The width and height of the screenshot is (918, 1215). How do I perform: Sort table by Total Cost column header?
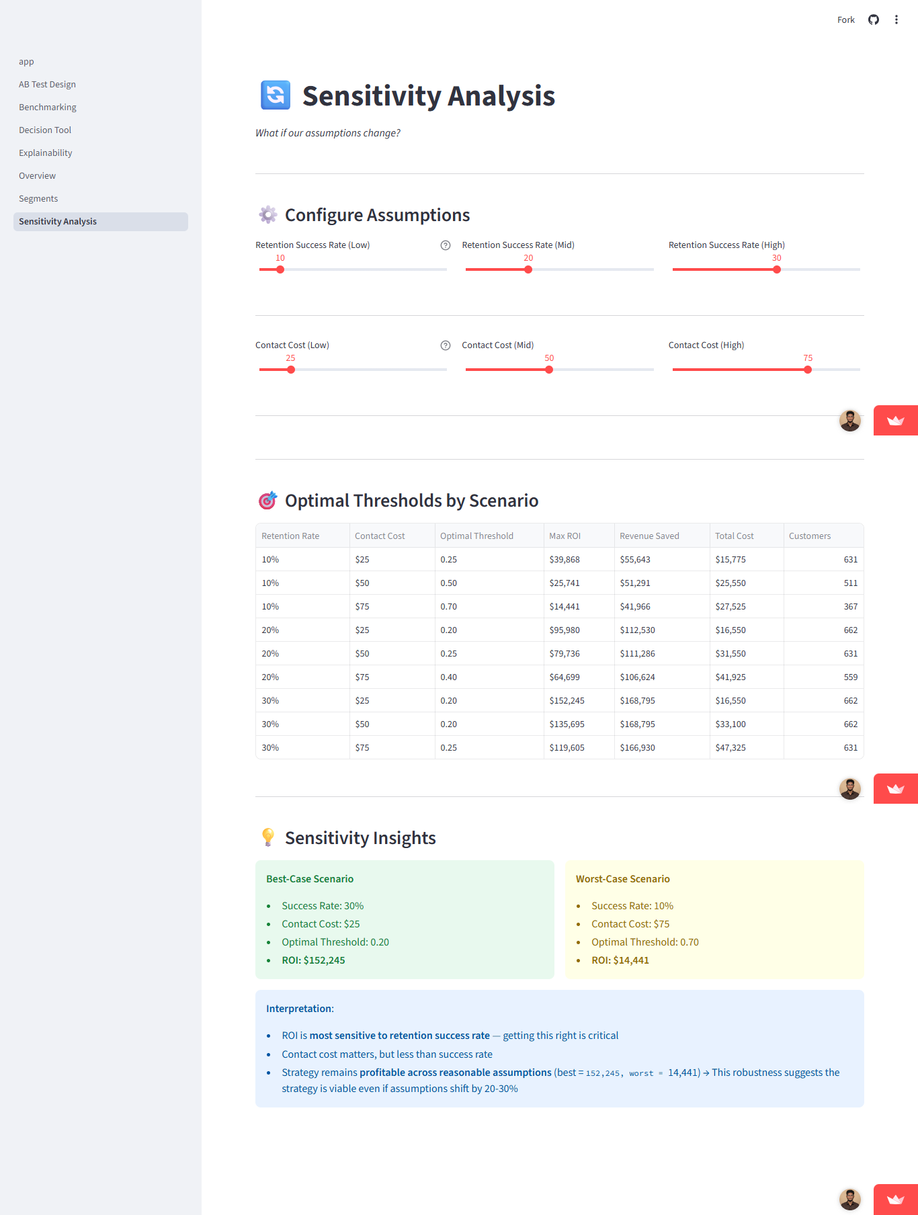pos(747,536)
